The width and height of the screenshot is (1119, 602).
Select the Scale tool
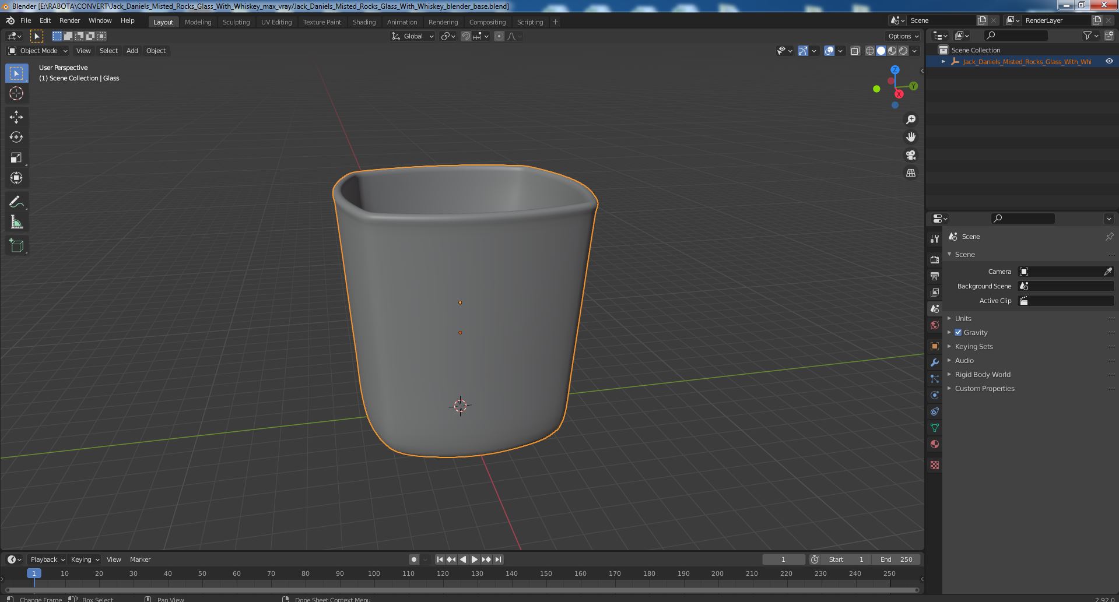pos(16,158)
